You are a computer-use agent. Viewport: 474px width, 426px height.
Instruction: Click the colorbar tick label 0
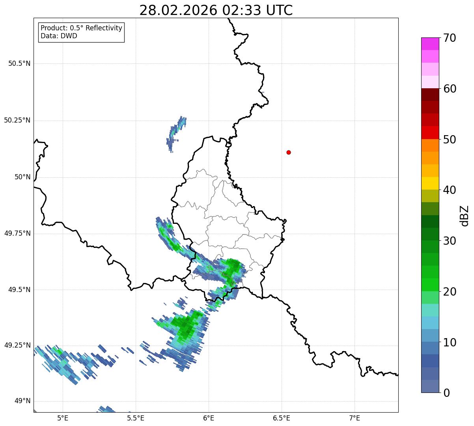coord(446,393)
